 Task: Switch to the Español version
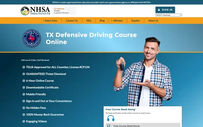135,21
